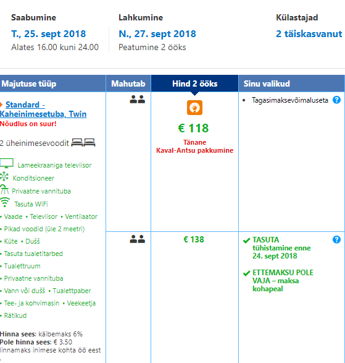
Task: Click the air conditioning snowflake icon
Action: 4,176
